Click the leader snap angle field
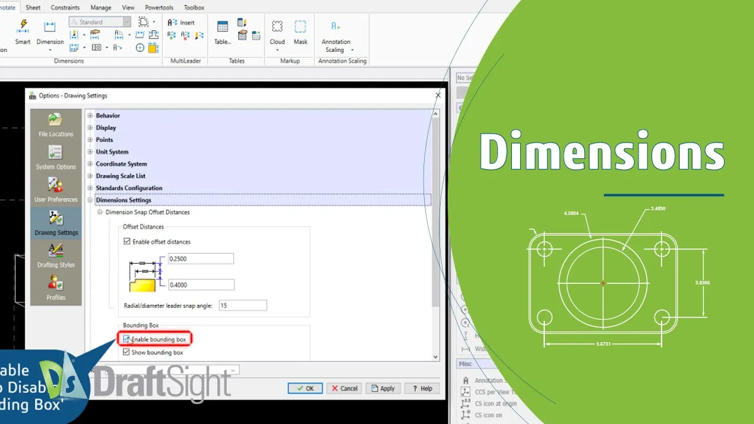754x424 pixels. point(243,306)
